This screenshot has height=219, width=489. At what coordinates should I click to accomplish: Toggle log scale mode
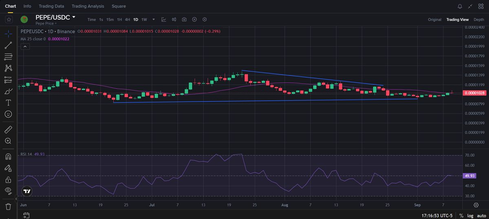pos(469,215)
